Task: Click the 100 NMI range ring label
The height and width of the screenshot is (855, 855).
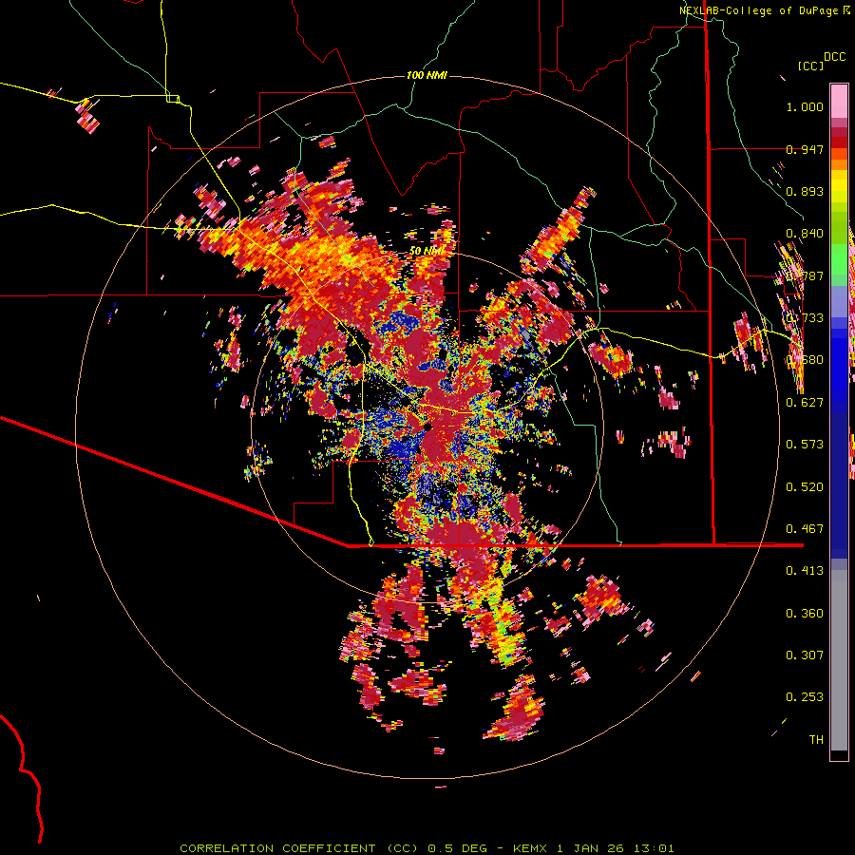Action: click(x=427, y=75)
